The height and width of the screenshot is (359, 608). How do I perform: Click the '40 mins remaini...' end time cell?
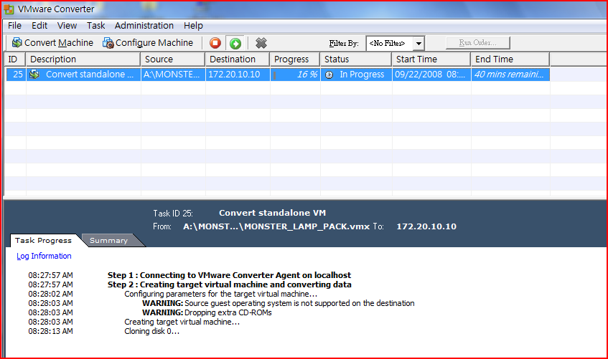coord(510,75)
